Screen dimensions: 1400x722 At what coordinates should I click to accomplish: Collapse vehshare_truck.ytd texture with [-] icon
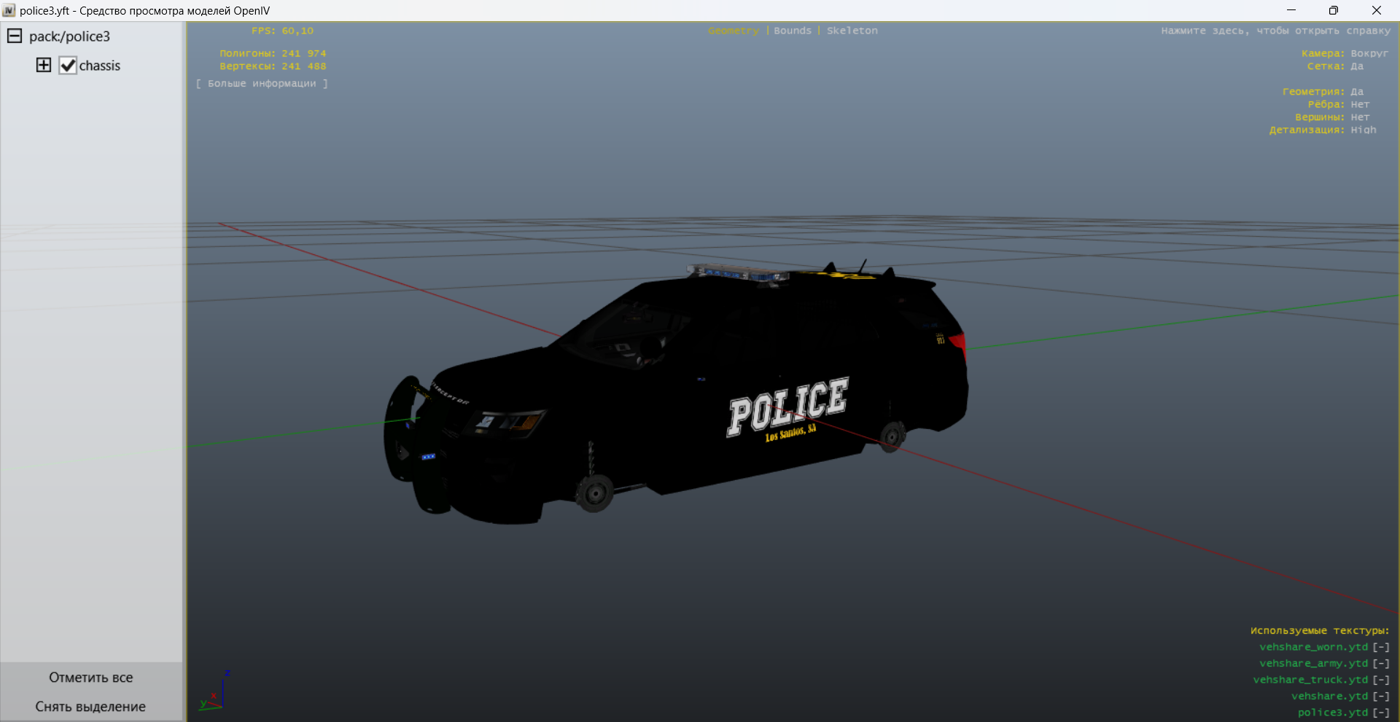(x=1381, y=680)
